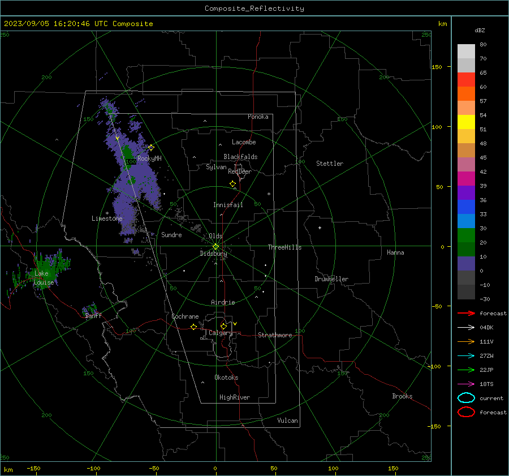Click the Brooks city label

pyautogui.click(x=402, y=396)
